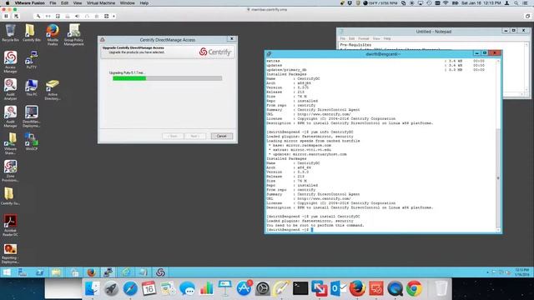
Task: Switch to Centrify installer in Windows taskbar
Action: click(160, 272)
